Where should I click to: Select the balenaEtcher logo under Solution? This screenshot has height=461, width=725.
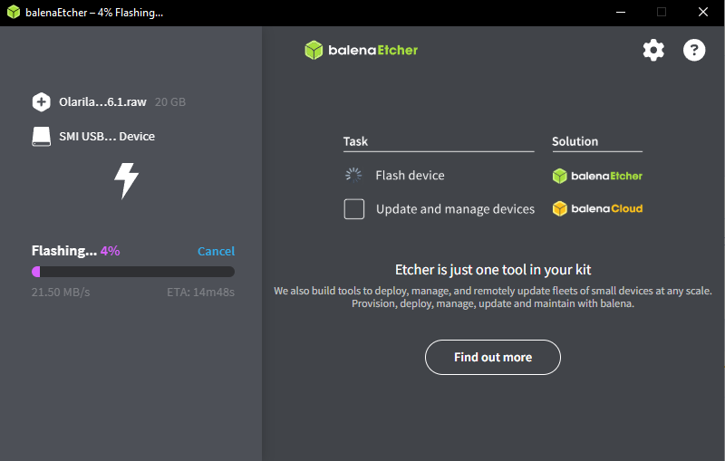[x=597, y=176]
